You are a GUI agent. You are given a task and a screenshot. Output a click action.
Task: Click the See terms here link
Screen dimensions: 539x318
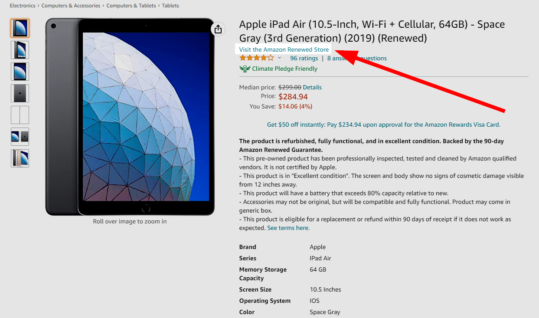click(x=288, y=228)
